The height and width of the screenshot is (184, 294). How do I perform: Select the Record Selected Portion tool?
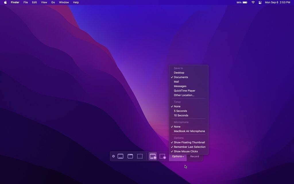[163, 156]
